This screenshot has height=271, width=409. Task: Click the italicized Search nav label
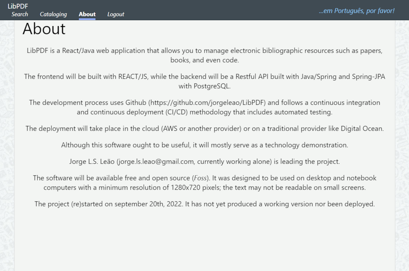click(19, 14)
